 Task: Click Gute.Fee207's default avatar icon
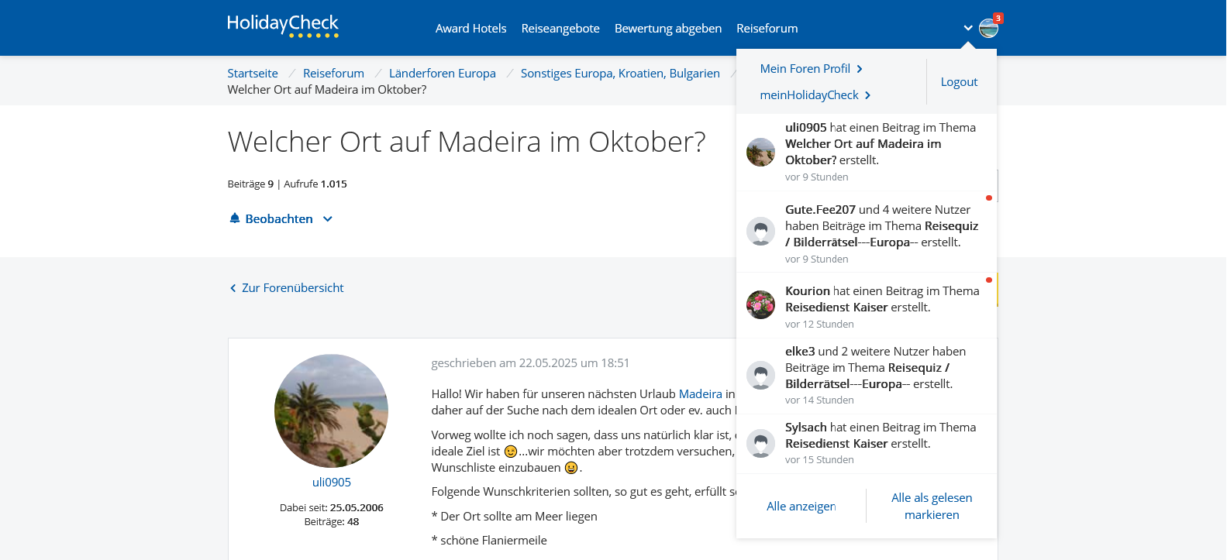tap(760, 231)
